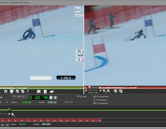Click the bottom skip-to-start button
Image resolution: width=166 pixels, height=129 pixels.
[7, 125]
